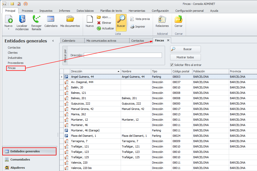The height and width of the screenshot is (171, 257).
Task: Click the Eliminar red X icon
Action: pos(99,23)
